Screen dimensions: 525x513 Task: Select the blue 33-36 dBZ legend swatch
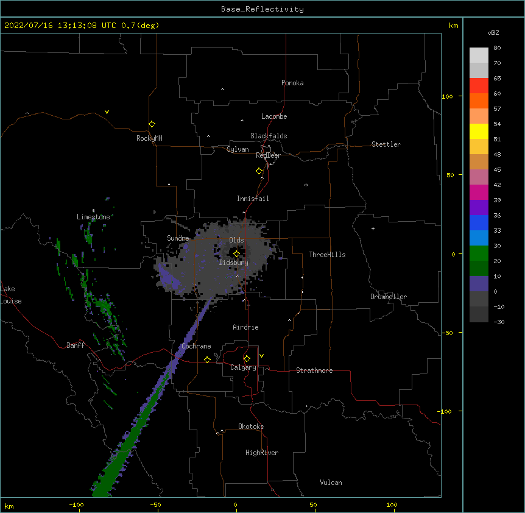[x=479, y=222]
